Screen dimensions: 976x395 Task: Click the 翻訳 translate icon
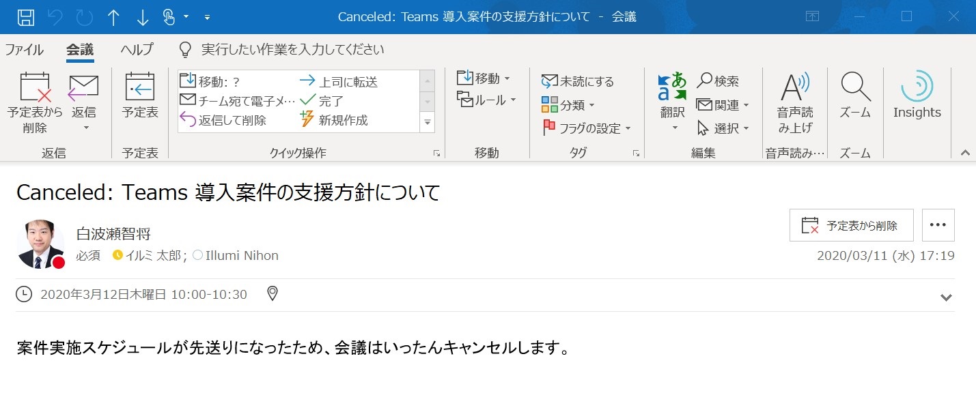pyautogui.click(x=672, y=87)
